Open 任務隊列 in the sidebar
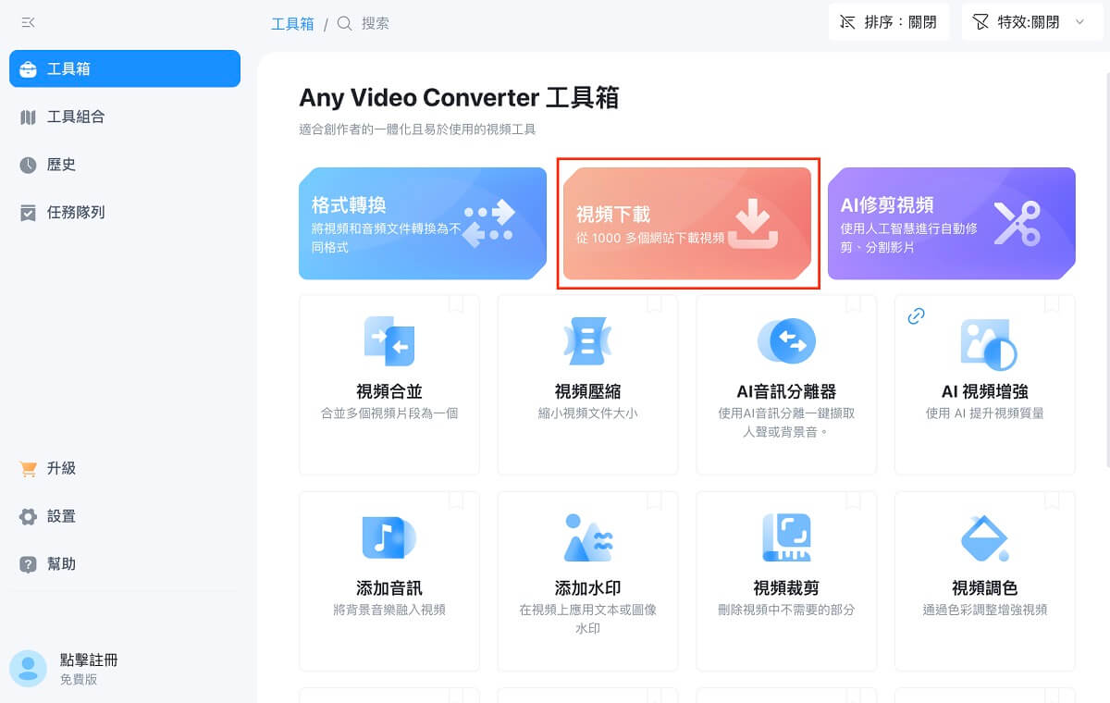 tap(125, 212)
